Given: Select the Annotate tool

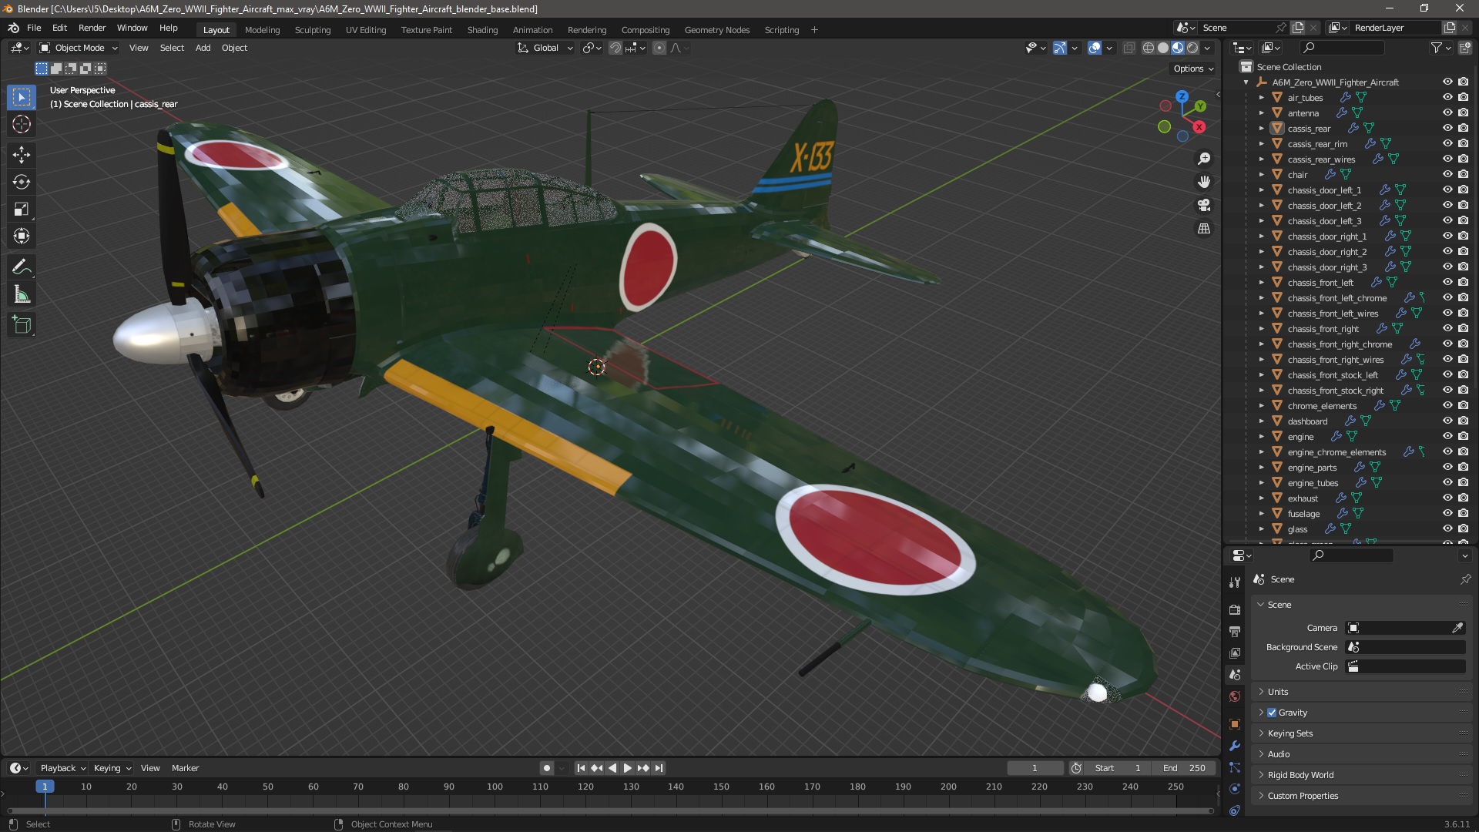Looking at the screenshot, I should pyautogui.click(x=22, y=267).
